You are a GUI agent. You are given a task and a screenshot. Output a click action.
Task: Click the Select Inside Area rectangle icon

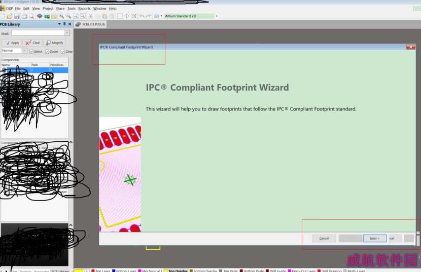pyautogui.click(x=120, y=16)
